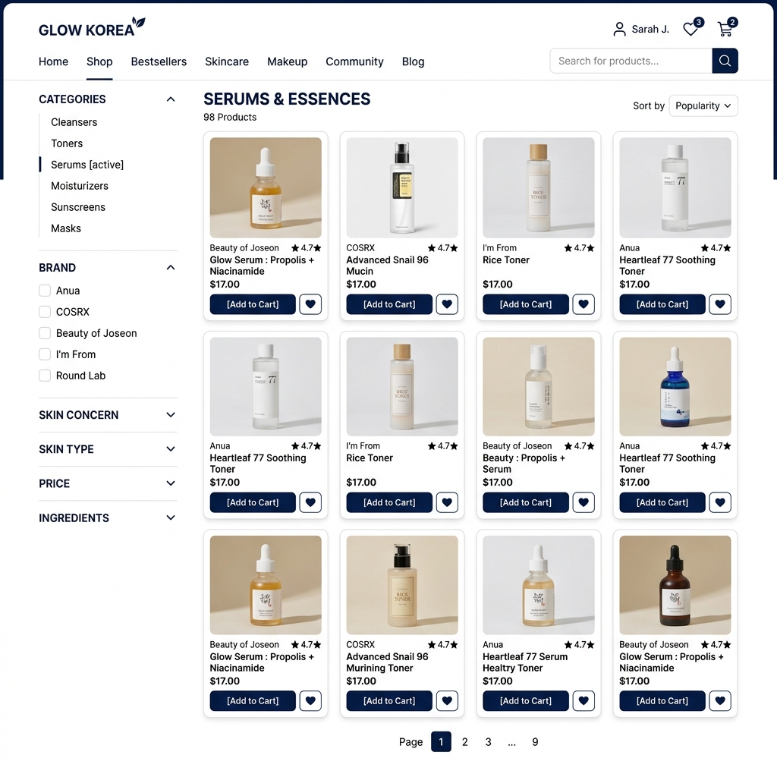Add Heartleaf 77 Serum Healtry Toner to cart

pyautogui.click(x=526, y=700)
